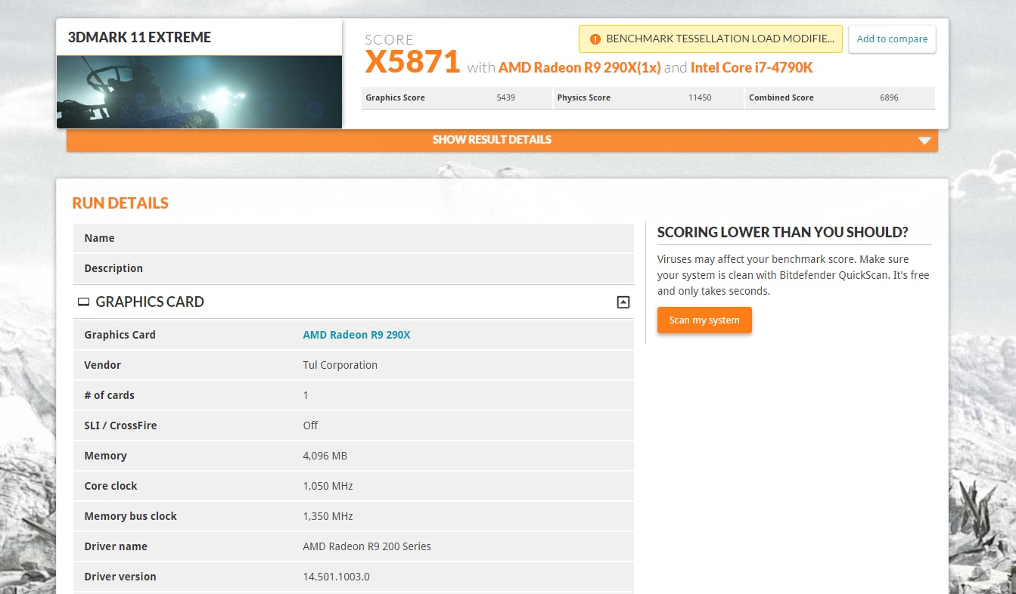Click the Description row in Run Details
1016x594 pixels.
tap(353, 268)
